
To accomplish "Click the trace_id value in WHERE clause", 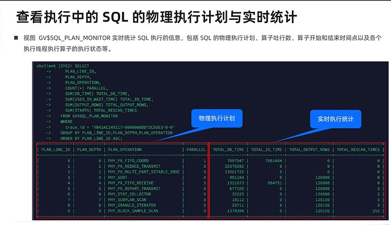I will 133,127.
